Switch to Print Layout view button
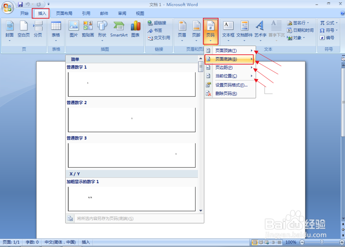This screenshot has height=247, width=345. 255,243
